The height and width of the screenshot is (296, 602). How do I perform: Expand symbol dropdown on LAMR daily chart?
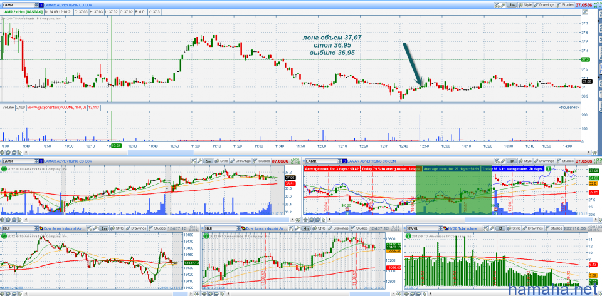pyautogui.click(x=340, y=161)
